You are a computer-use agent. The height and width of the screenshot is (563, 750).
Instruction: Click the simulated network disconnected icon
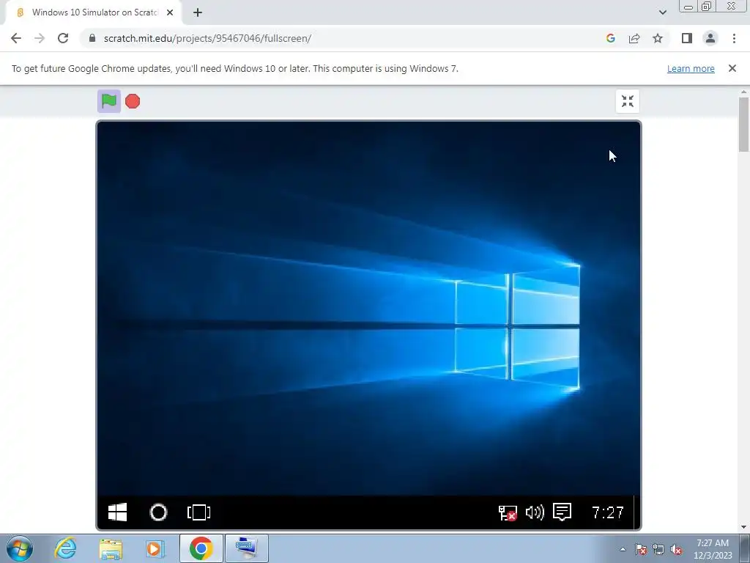coord(508,512)
